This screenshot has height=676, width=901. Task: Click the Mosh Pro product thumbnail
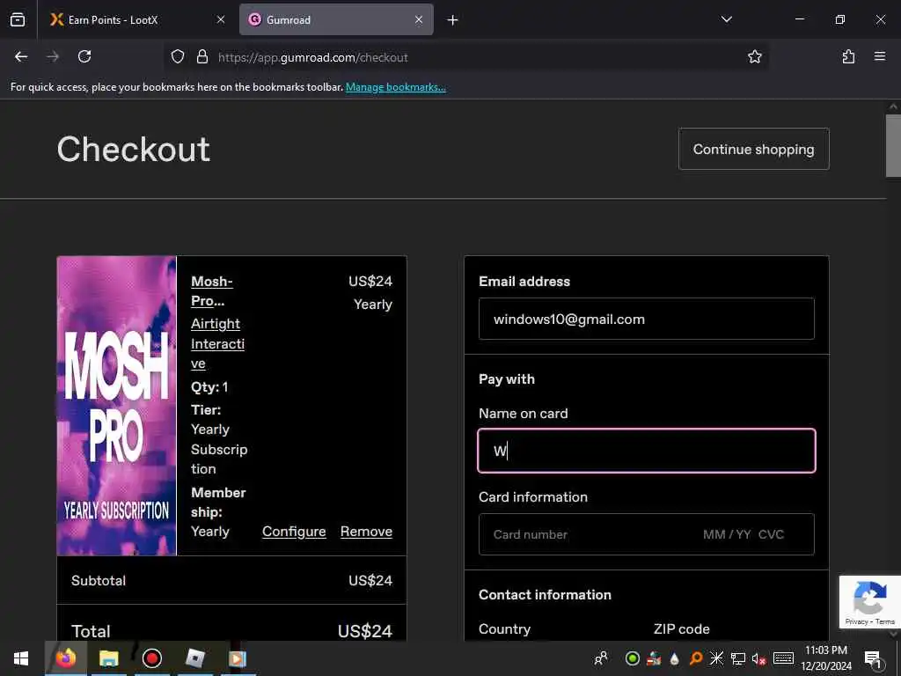click(117, 406)
